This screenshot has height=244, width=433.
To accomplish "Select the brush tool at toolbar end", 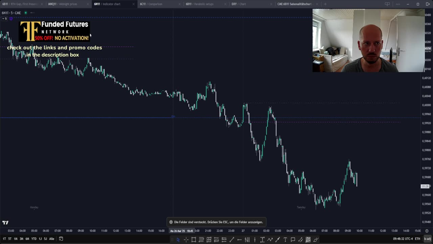I will [x=316, y=240].
